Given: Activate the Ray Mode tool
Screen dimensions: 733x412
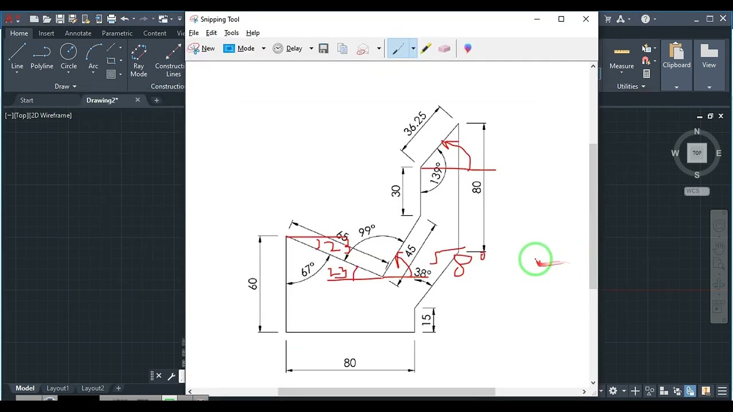Looking at the screenshot, I should (x=139, y=60).
